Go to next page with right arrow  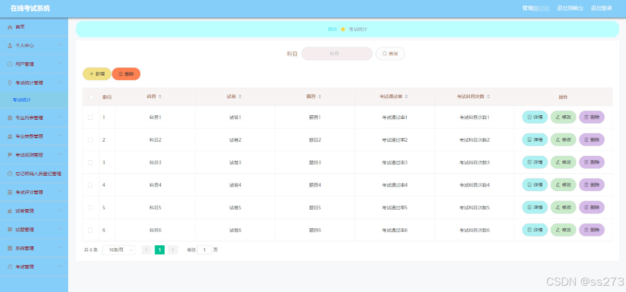[173, 250]
